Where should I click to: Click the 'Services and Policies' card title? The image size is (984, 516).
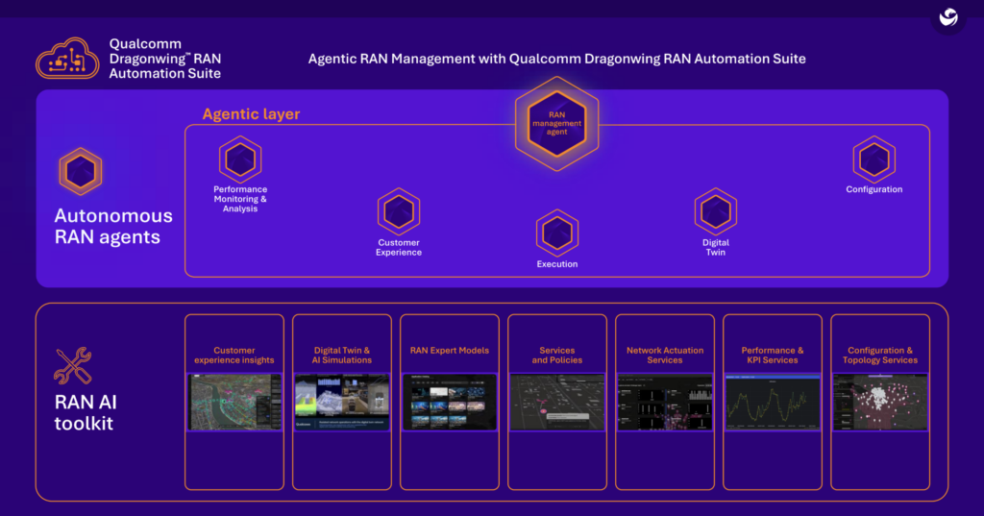point(557,356)
